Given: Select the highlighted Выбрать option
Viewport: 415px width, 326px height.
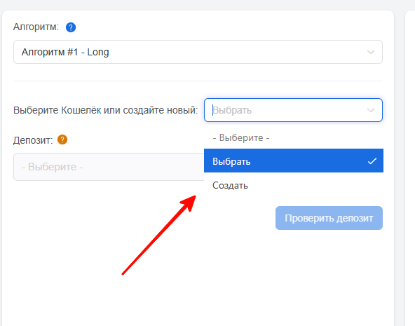Looking at the screenshot, I should (294, 161).
